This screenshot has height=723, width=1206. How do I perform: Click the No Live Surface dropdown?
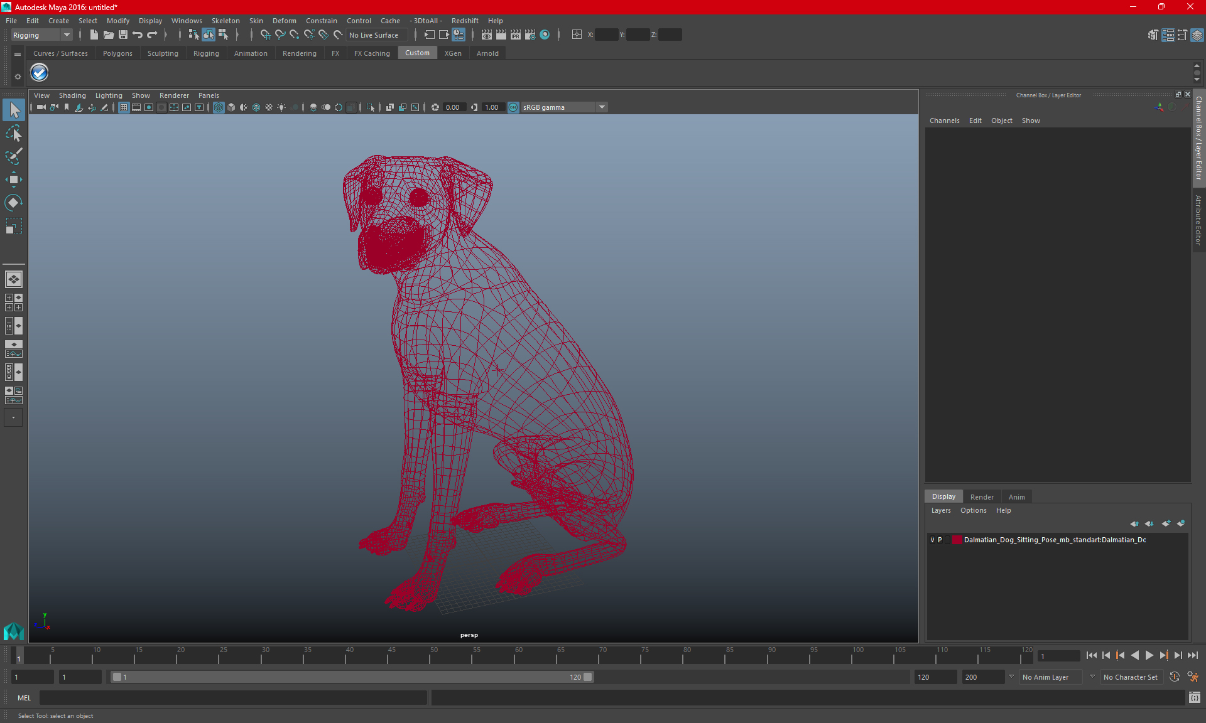coord(374,35)
